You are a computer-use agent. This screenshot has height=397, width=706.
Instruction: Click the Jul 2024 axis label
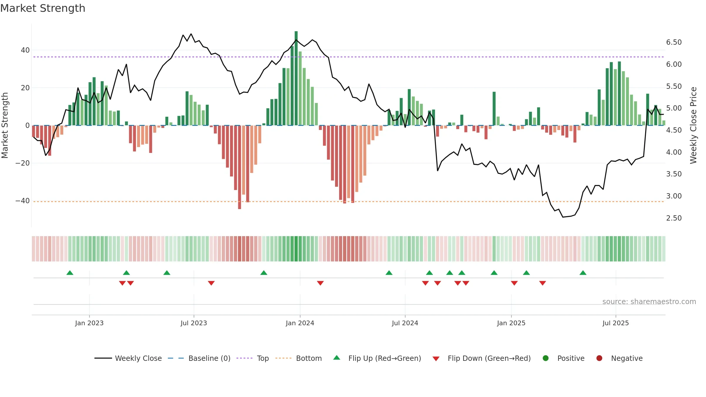405,323
